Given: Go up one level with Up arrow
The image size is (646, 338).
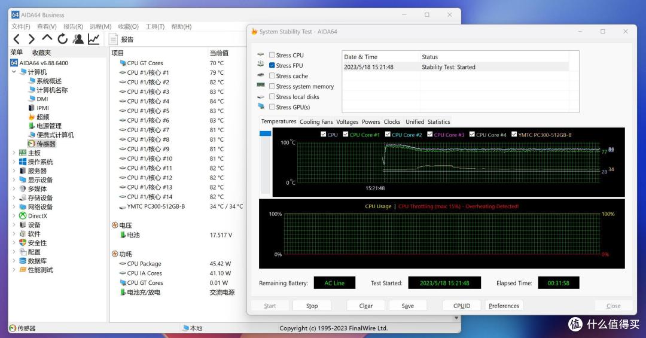Looking at the screenshot, I should pos(47,38).
